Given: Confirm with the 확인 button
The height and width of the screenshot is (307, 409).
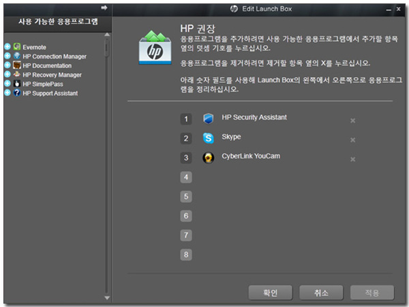Looking at the screenshot, I should [271, 293].
